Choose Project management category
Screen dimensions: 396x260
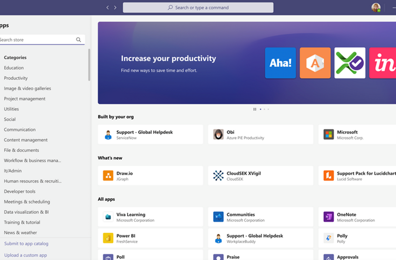(x=25, y=99)
